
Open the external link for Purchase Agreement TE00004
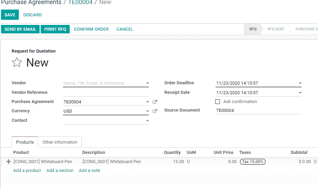coord(155,102)
